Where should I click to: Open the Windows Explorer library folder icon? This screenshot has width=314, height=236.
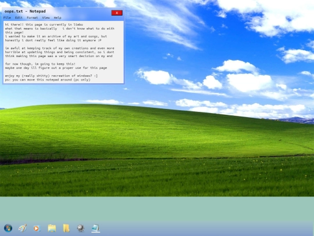(x=52, y=228)
